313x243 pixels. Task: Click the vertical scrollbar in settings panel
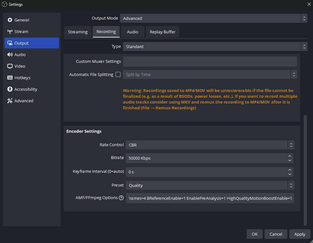pos(305,170)
